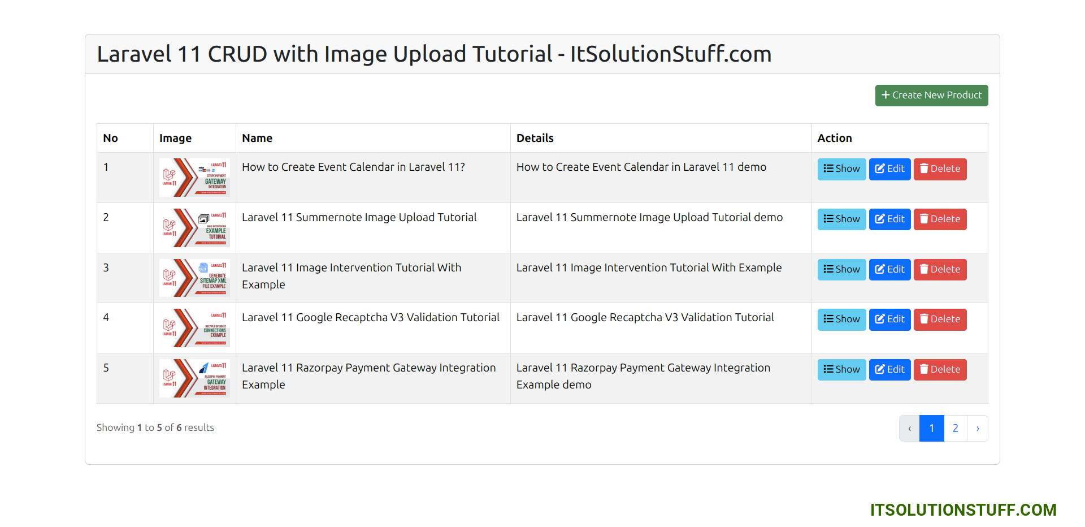Open the Google Recaptcha V3 thumbnail

[194, 328]
